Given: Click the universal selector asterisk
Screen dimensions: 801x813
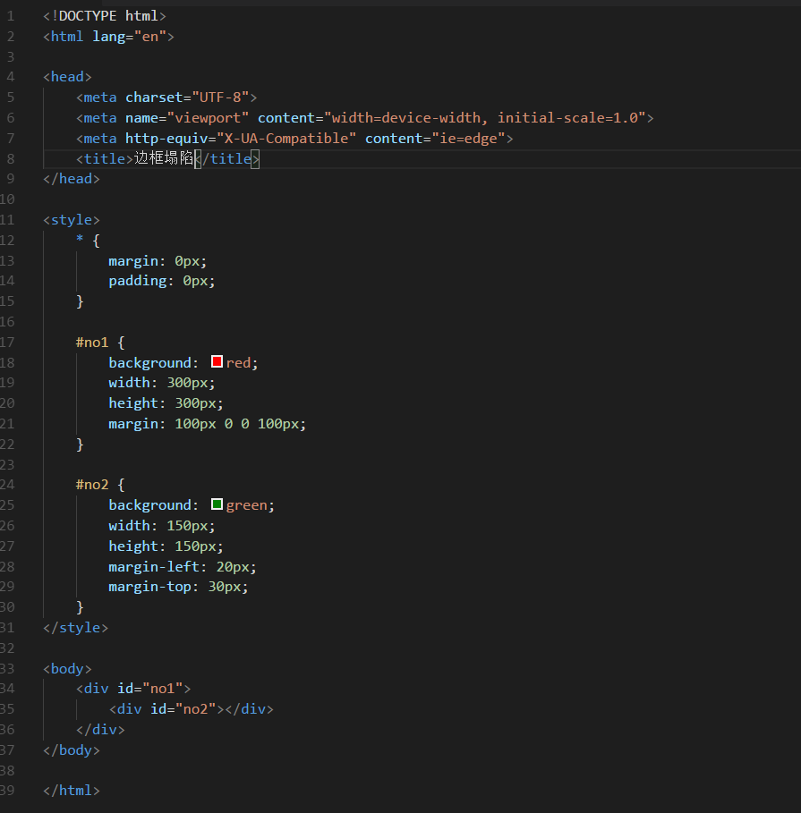Looking at the screenshot, I should 80,239.
